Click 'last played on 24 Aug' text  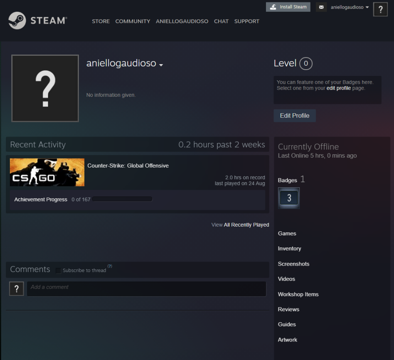tap(240, 183)
